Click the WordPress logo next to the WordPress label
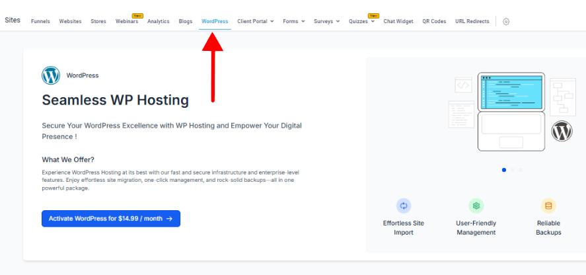586x275 pixels. pos(51,75)
